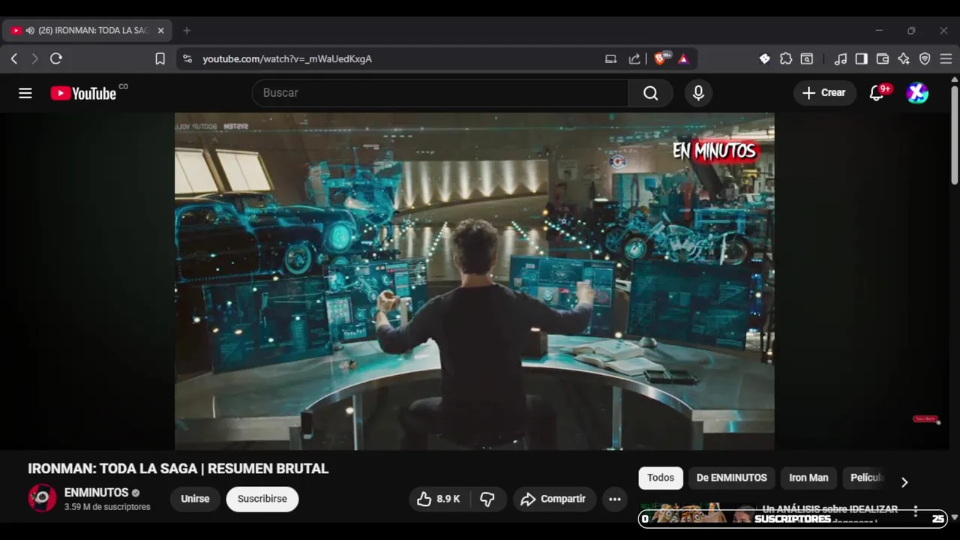Image resolution: width=960 pixels, height=540 pixels.
Task: Open the Brave Shields lion icon
Action: pos(661,58)
